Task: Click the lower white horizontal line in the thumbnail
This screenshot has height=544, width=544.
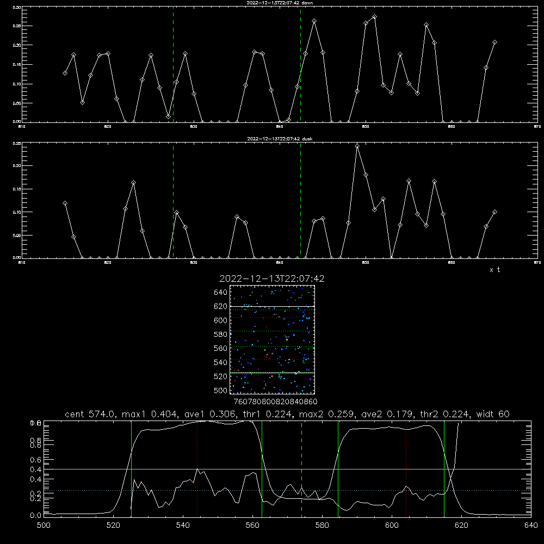Action: (x=272, y=373)
